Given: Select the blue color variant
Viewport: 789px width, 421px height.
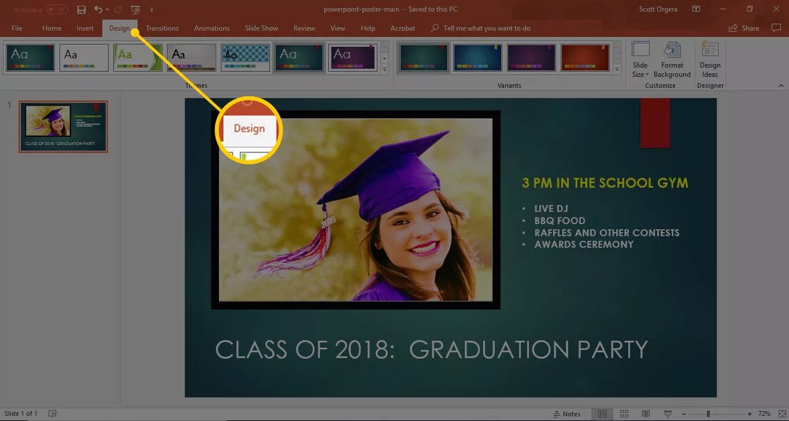Looking at the screenshot, I should [477, 58].
